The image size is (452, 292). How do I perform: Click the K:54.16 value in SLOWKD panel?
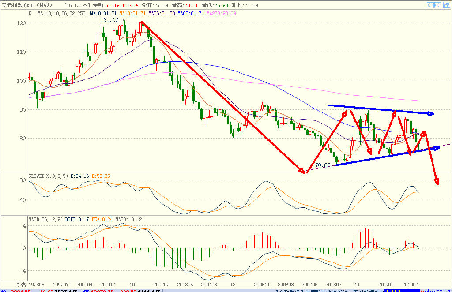(x=79, y=176)
